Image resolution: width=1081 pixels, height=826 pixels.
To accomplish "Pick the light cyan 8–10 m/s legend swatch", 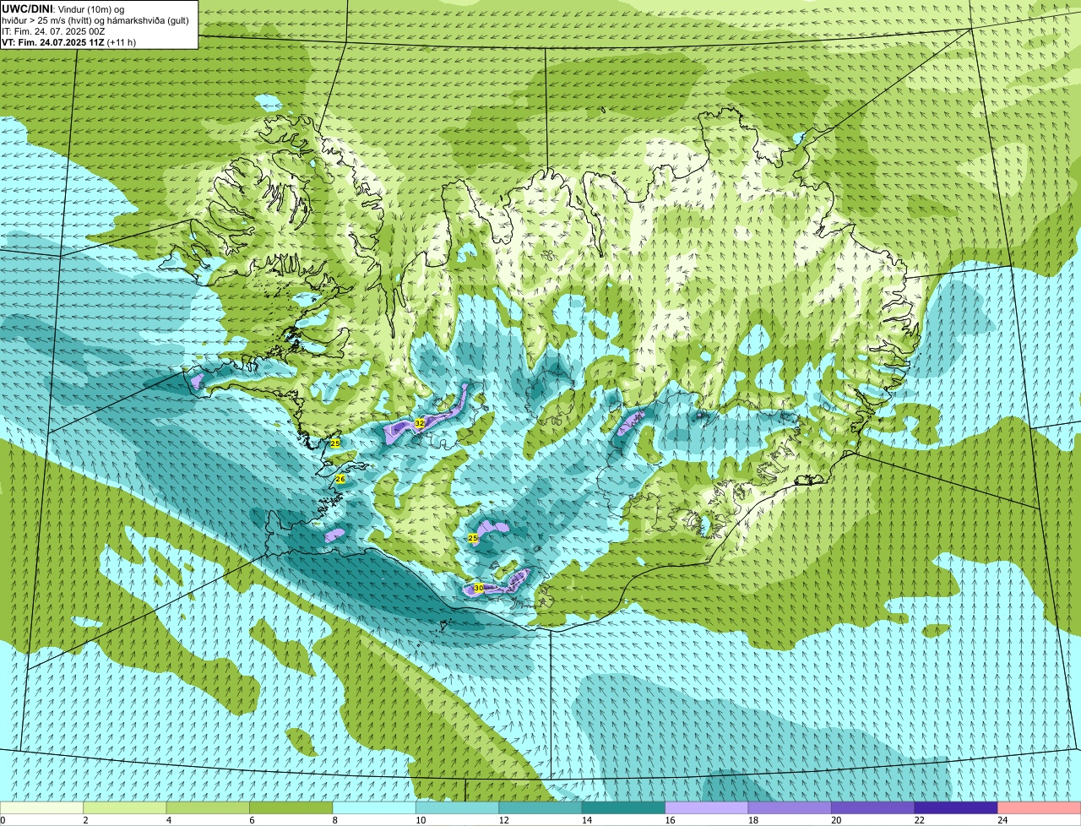I will coord(374,807).
